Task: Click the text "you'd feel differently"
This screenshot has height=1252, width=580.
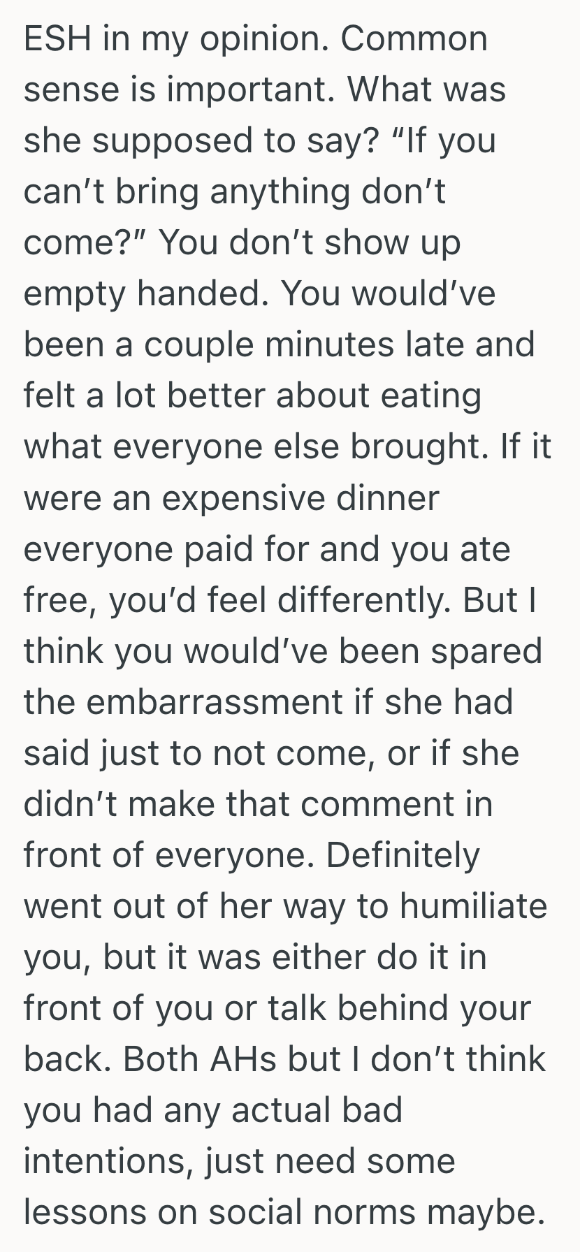Action: 277,599
